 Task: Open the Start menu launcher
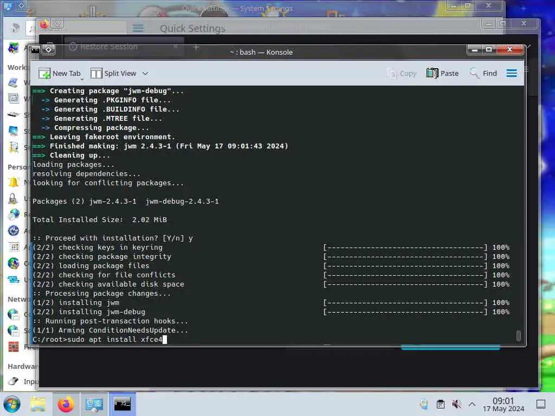coord(12,404)
